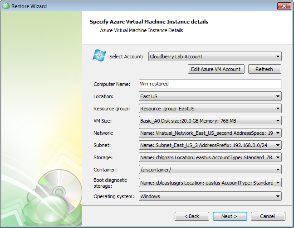Click the 'Computer Name:' label
Viewport: 294px width, 228px height.
click(x=112, y=84)
